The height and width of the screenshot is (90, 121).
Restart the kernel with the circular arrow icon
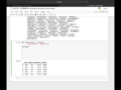[x=38, y=14]
